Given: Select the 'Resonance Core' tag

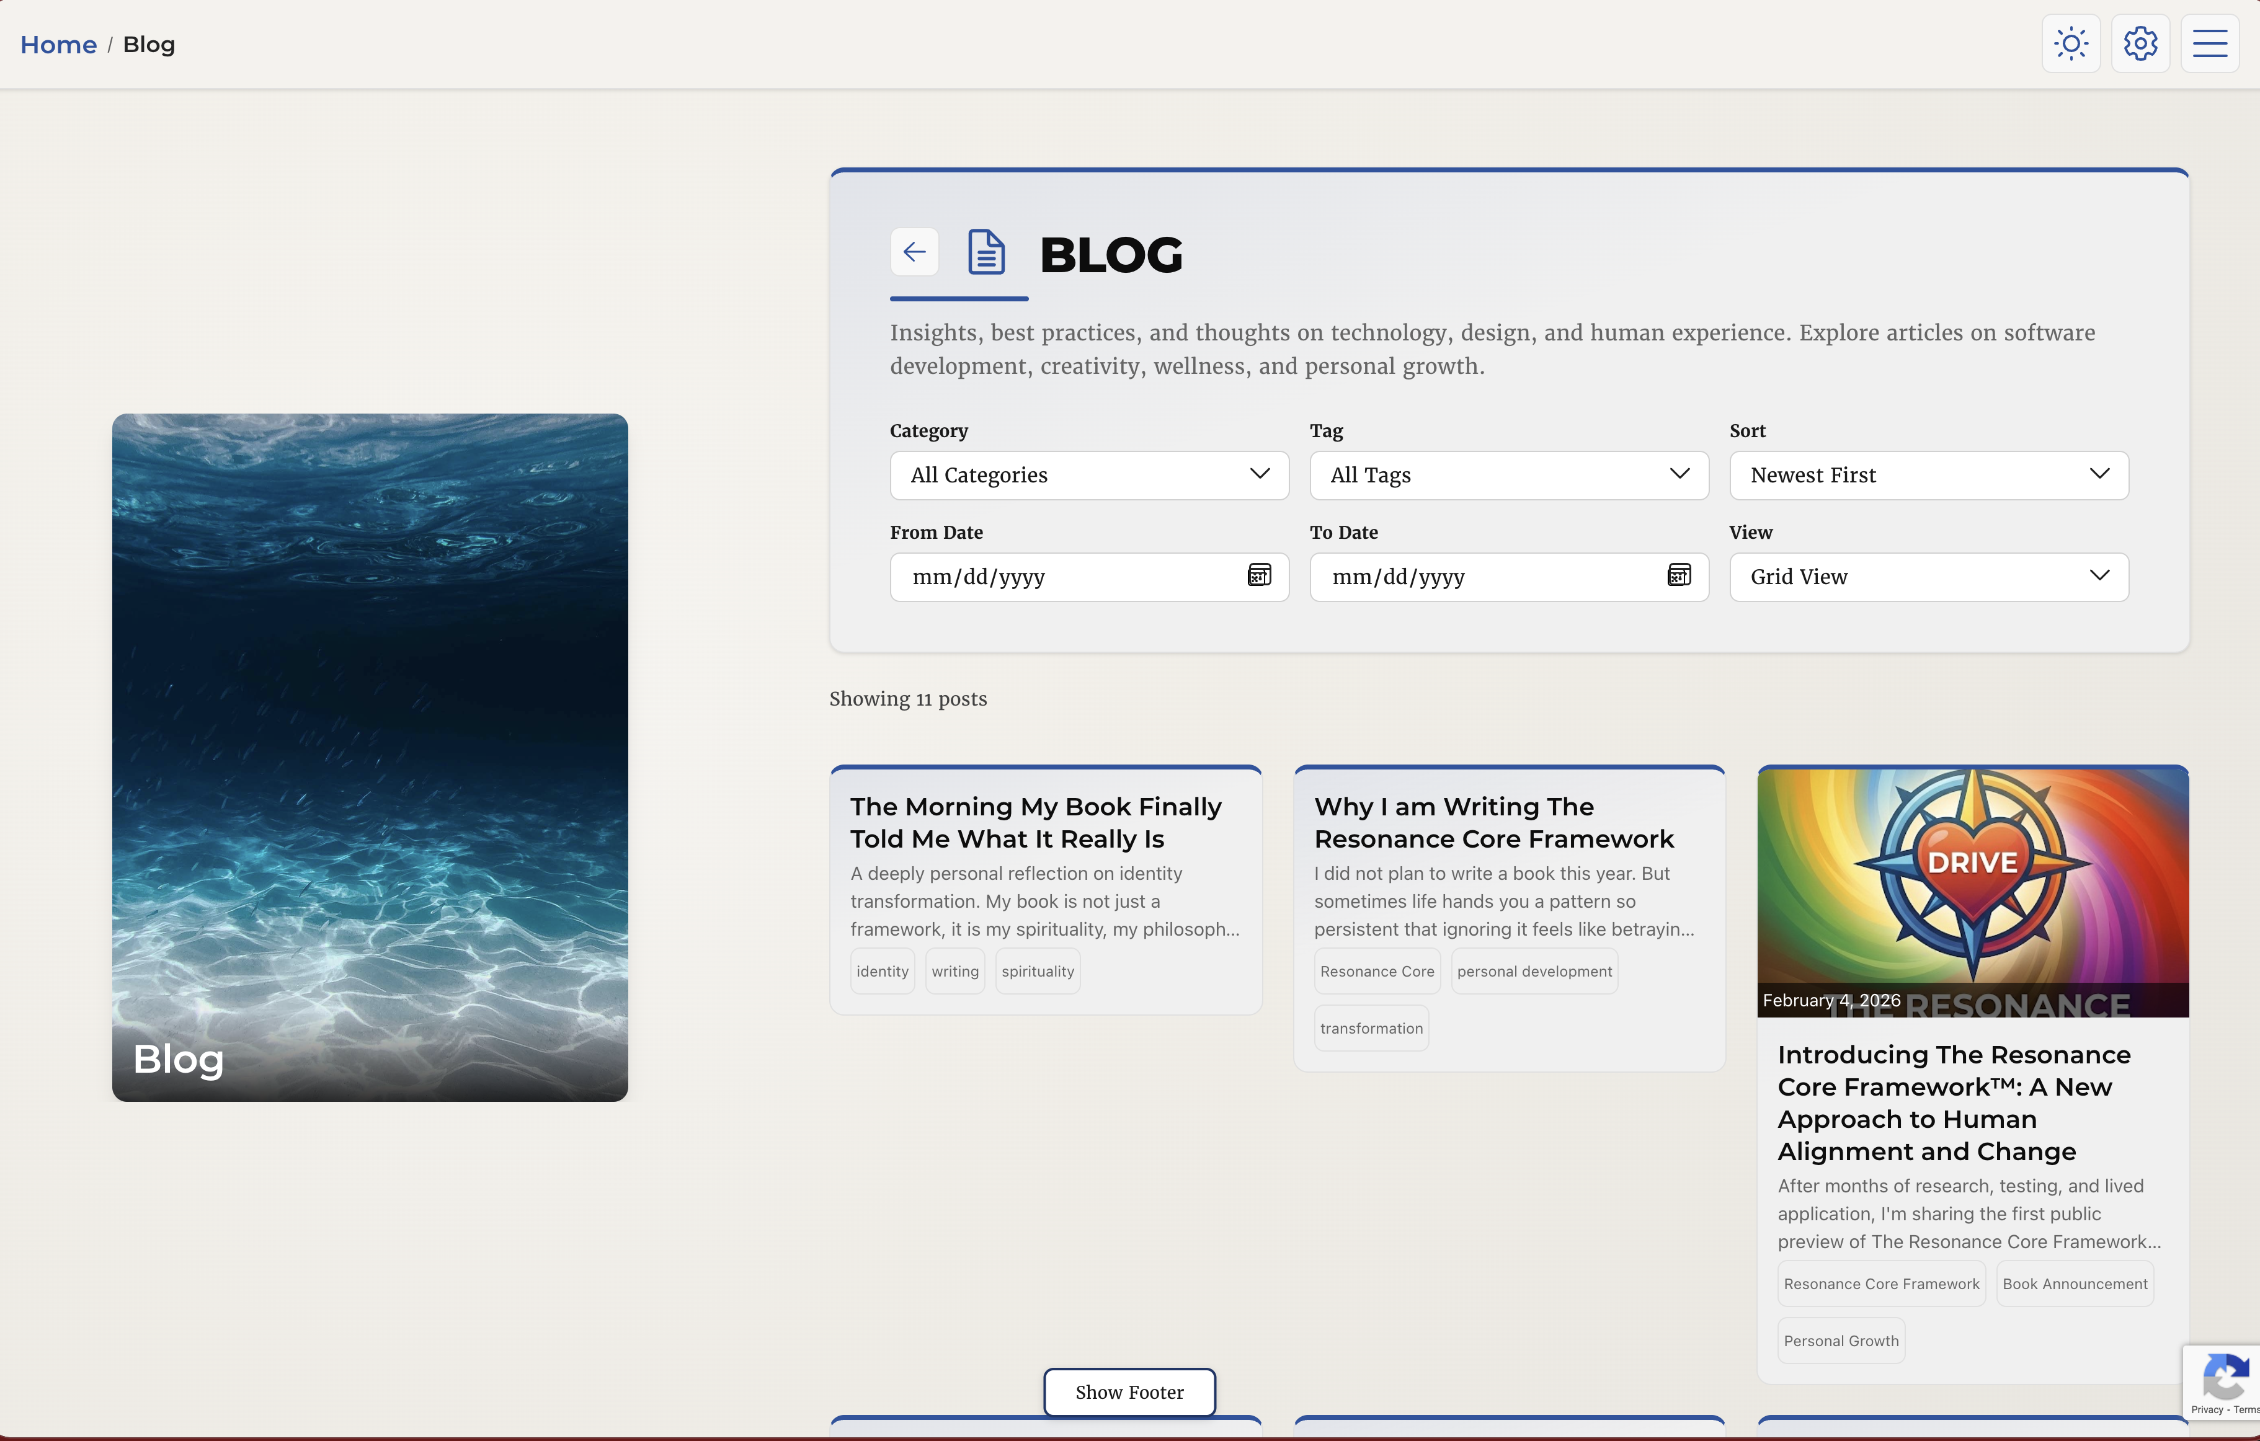Looking at the screenshot, I should [1377, 971].
